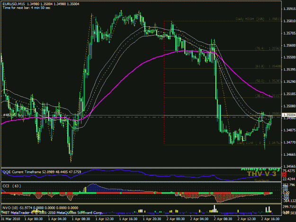Click the '31 Mar 2010' time axis label
Viewport: 296px width, 222px height.
(10, 219)
